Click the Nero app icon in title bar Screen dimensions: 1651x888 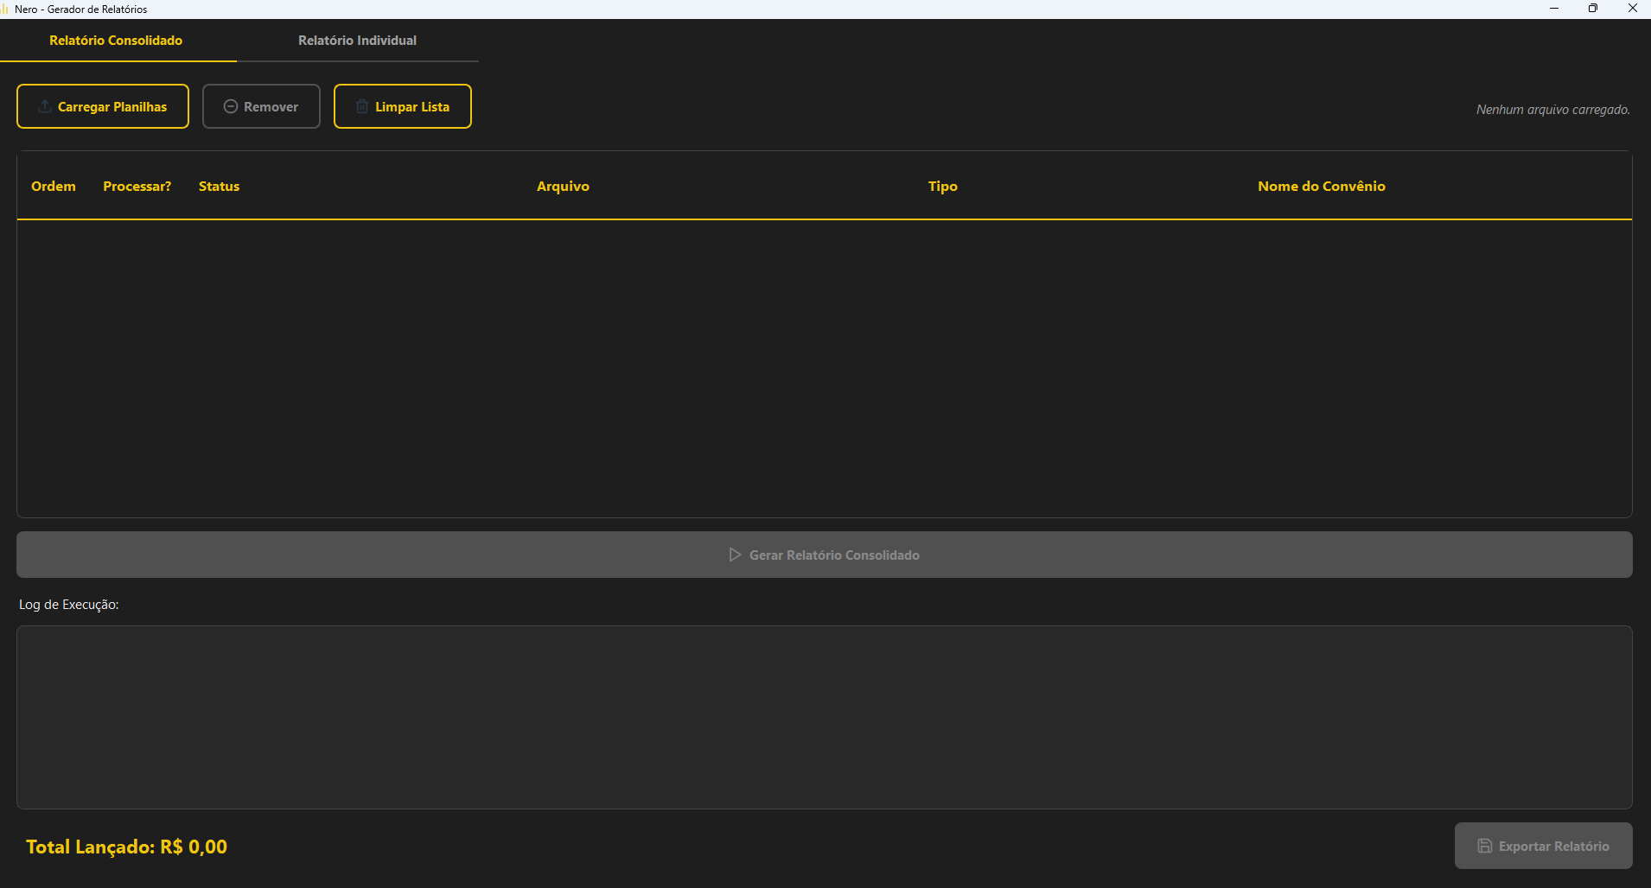(5, 9)
